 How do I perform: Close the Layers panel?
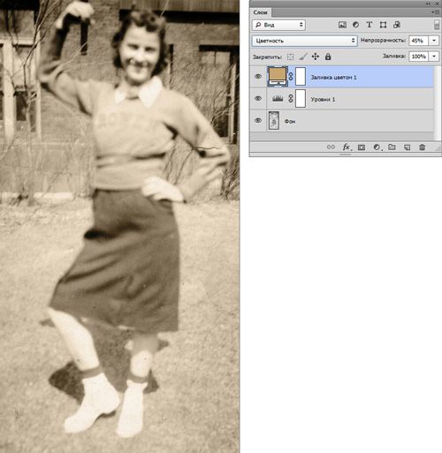point(437,4)
